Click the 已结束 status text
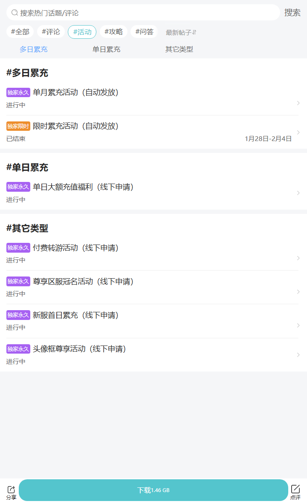Image resolution: width=307 pixels, height=504 pixels. pos(16,139)
